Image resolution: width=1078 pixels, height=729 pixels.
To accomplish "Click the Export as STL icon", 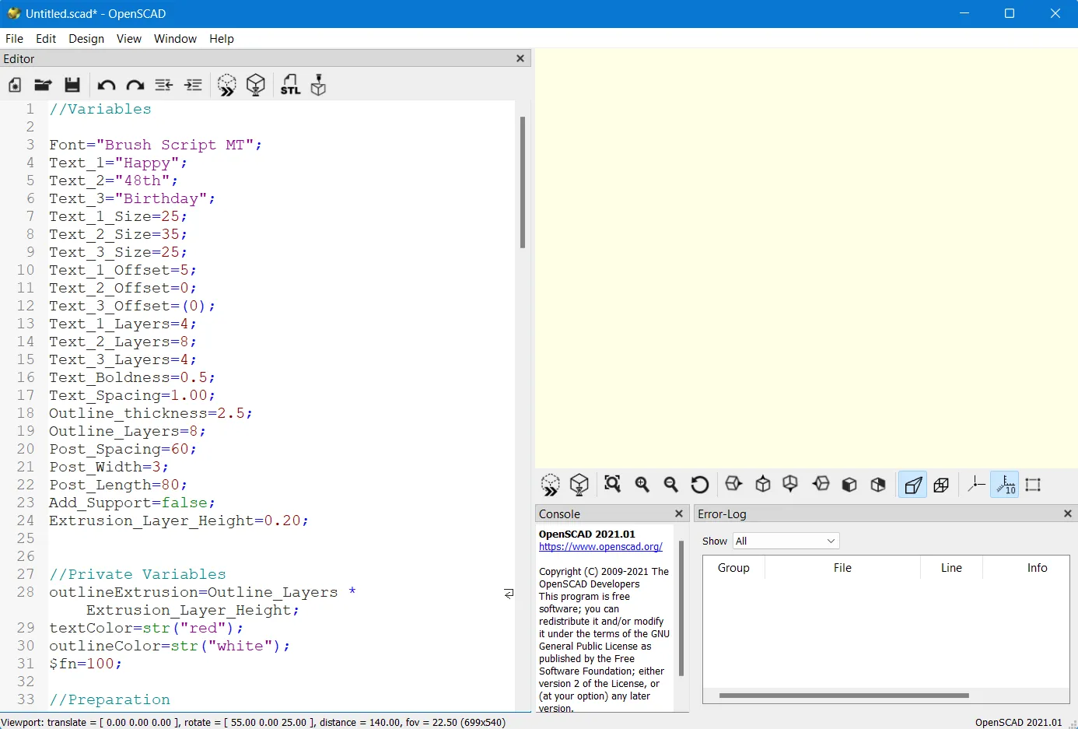I will [x=290, y=85].
